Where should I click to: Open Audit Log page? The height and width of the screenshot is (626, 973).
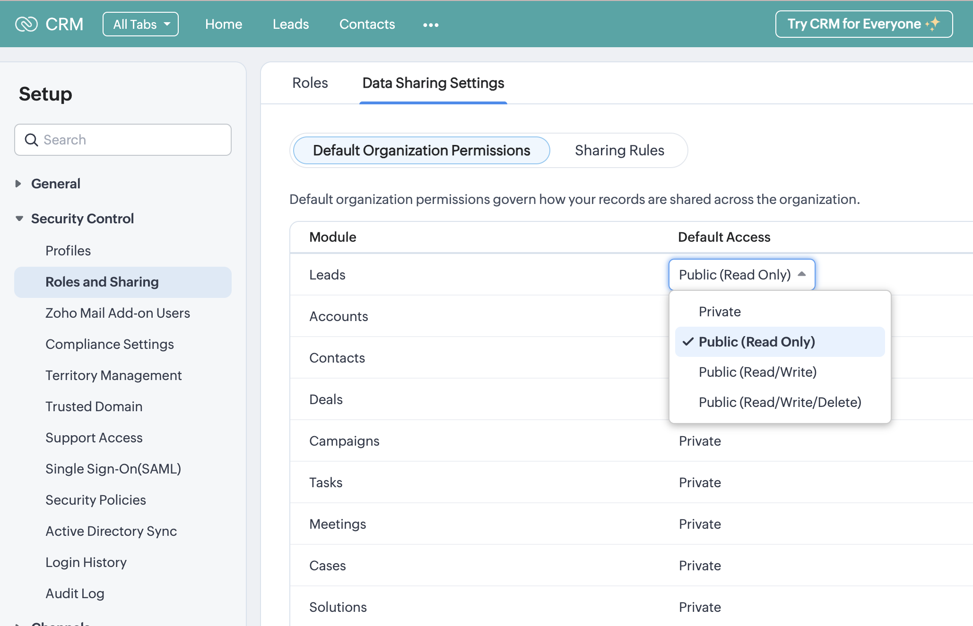tap(75, 593)
